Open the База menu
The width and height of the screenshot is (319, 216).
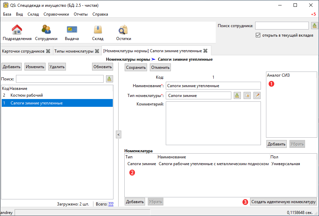click(7, 14)
